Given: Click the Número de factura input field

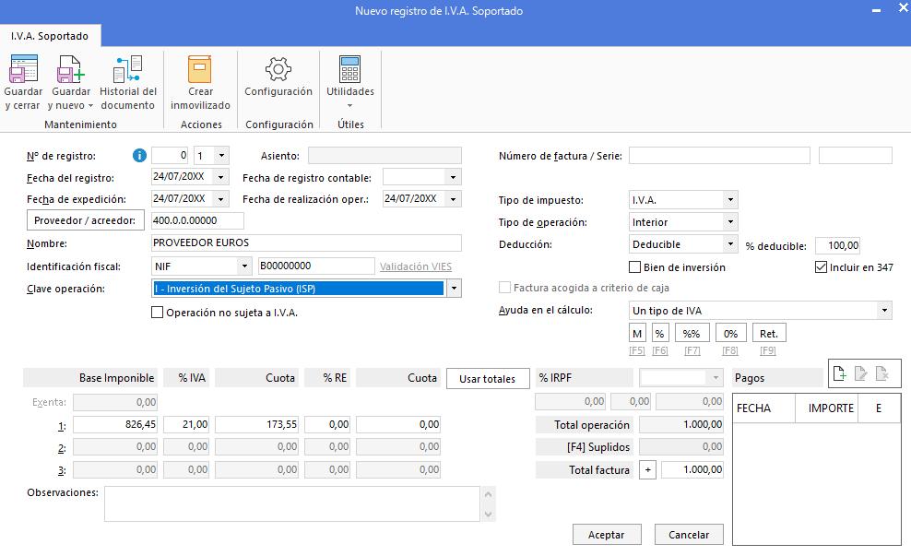Looking at the screenshot, I should click(719, 156).
